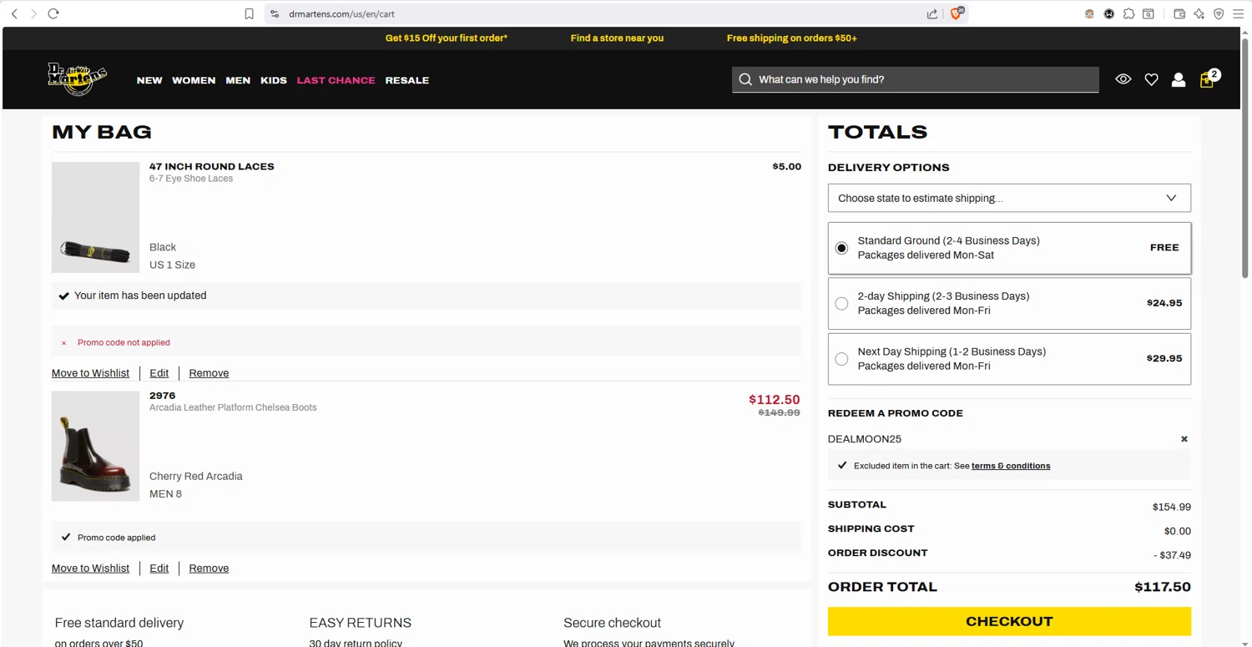Remove the 2976 Chelsea Boots item
The image size is (1252, 647).
tap(209, 569)
